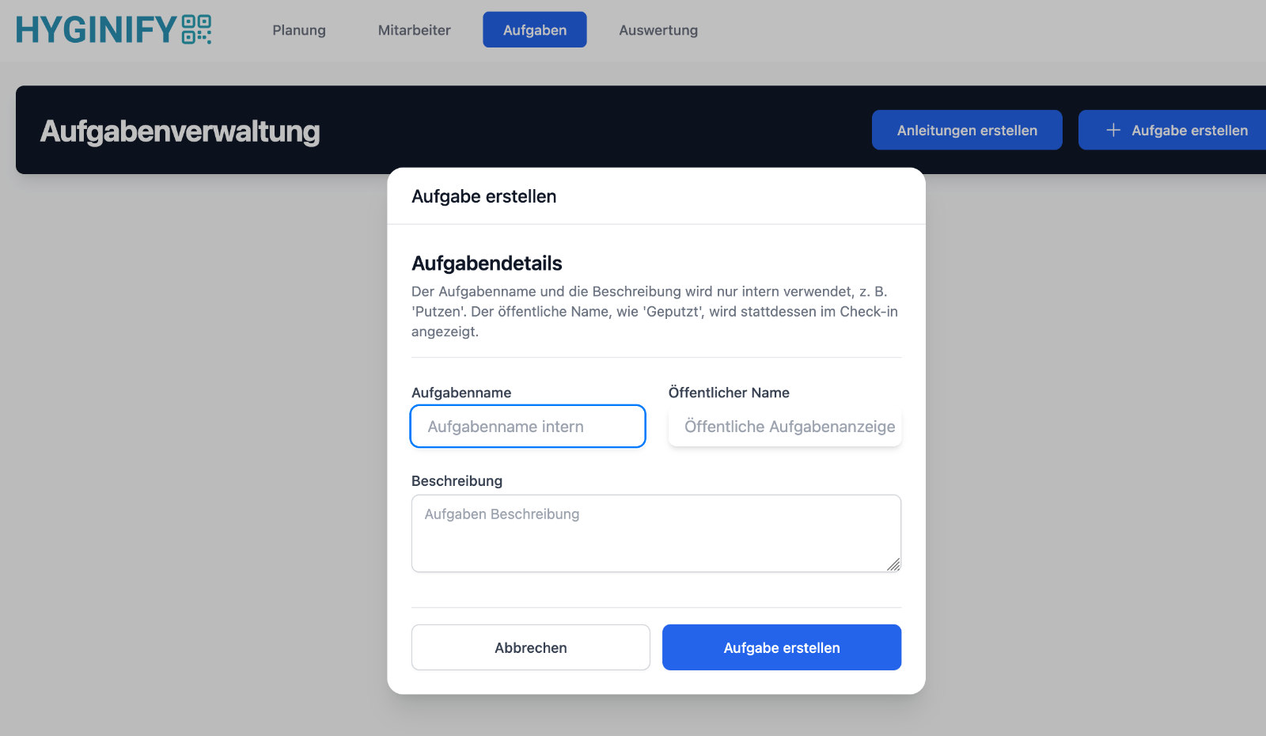This screenshot has width=1266, height=736.
Task: Cancel the dialog with Abbrechen
Action: (531, 647)
